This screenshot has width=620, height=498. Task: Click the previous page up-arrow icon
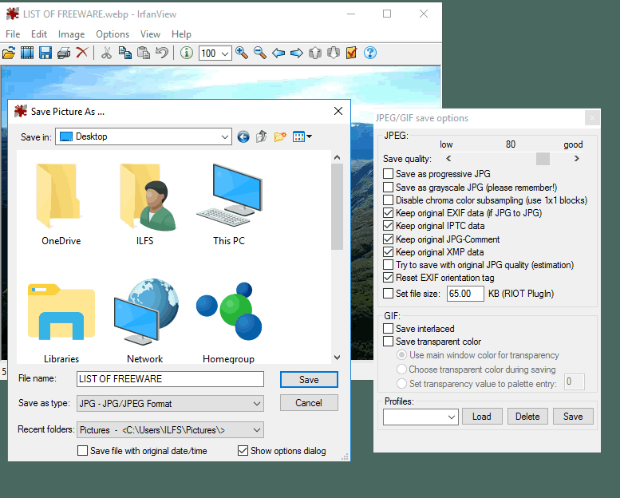[x=314, y=53]
